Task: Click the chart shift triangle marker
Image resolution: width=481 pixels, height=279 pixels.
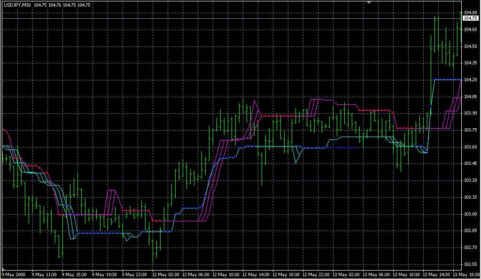Action: pyautogui.click(x=369, y=3)
